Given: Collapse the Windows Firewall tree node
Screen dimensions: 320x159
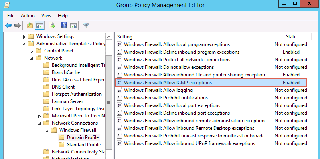Looking at the screenshot, I should click(x=47, y=131).
